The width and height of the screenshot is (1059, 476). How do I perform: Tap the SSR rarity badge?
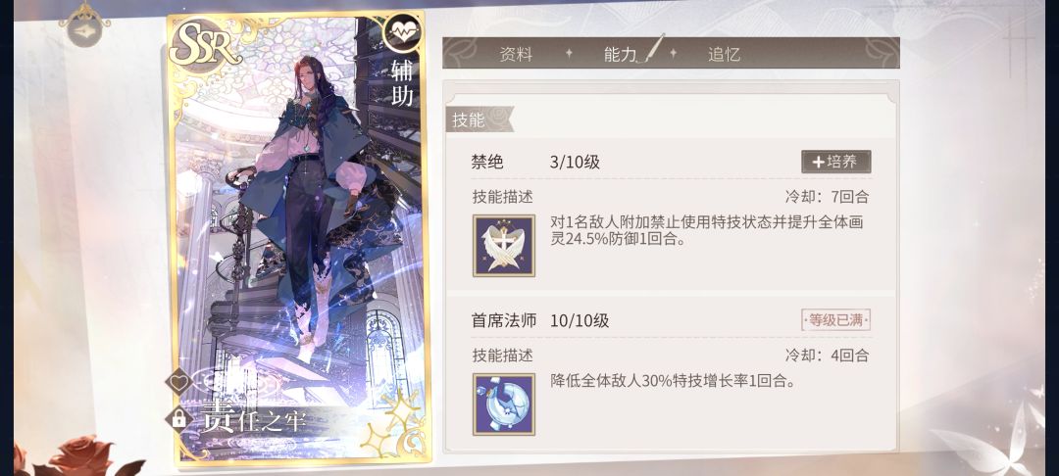(205, 44)
